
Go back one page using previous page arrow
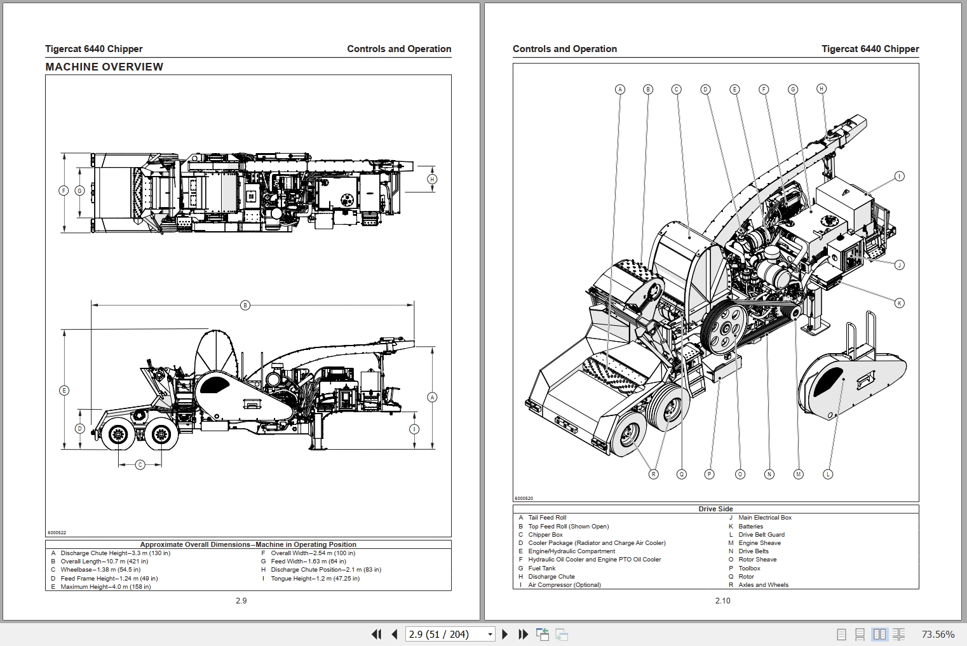coord(394,634)
